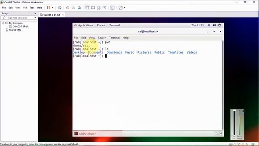Select rai@localhost in the bottom window list
259x146 pixels.
[98, 133]
